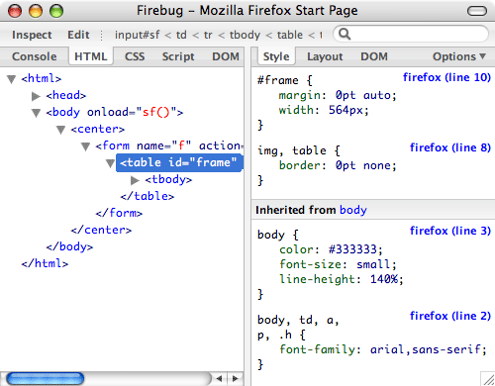The image size is (495, 386).
Task: Click the window toolbar pill button
Action: point(477,11)
